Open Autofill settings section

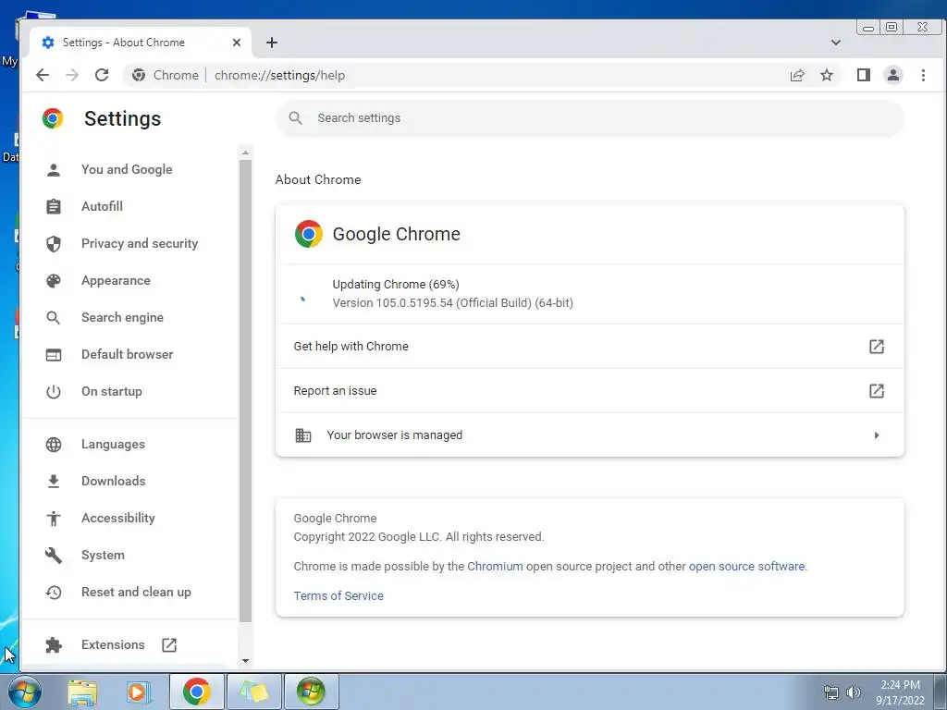tap(102, 206)
